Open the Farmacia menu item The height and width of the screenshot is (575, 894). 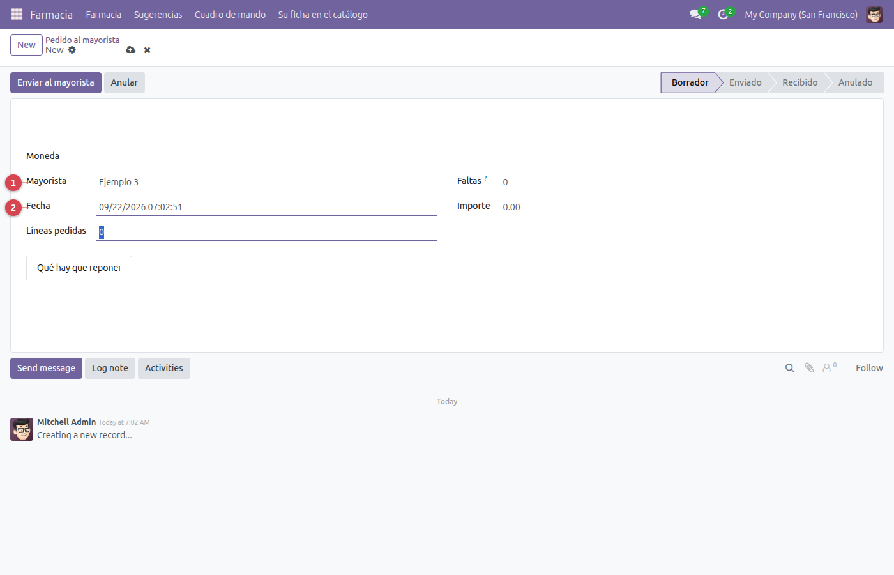tap(103, 14)
